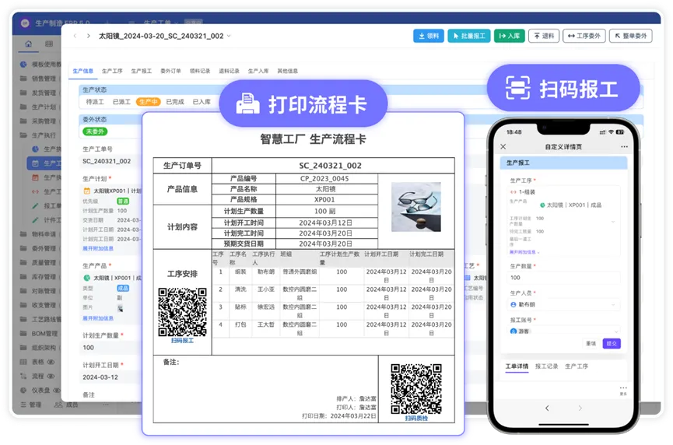Open the phone header three-dot menu
Viewport: 673px width, 445px height.
point(624,147)
